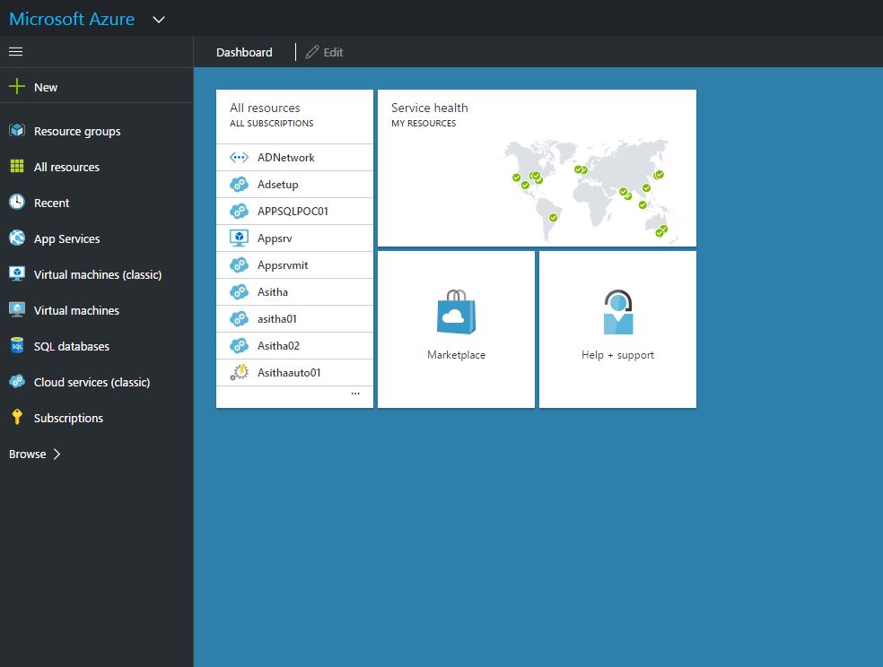Click the ADNetwork virtual network icon
This screenshot has width=883, height=667.
239,158
